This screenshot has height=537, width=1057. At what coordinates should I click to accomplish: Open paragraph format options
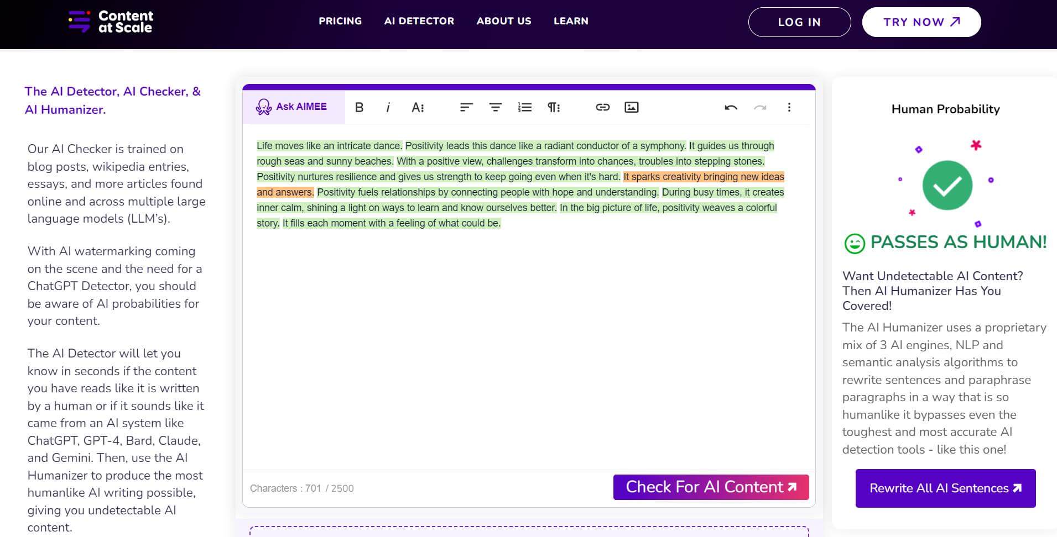click(554, 107)
